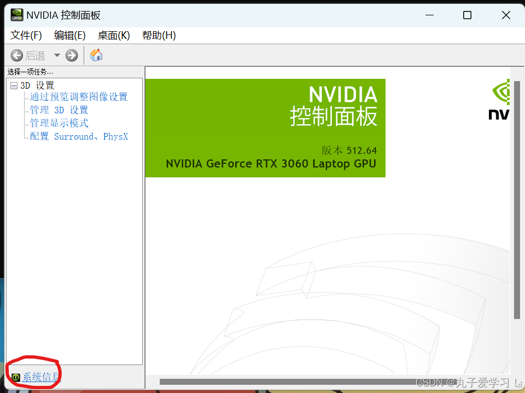The width and height of the screenshot is (525, 393).
Task: Click NVIDIA GeForce RTX 3060 Laptop GPU text
Action: [271, 164]
